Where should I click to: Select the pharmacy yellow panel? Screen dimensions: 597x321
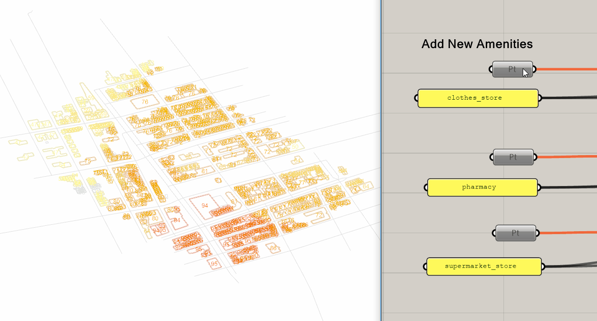point(482,187)
